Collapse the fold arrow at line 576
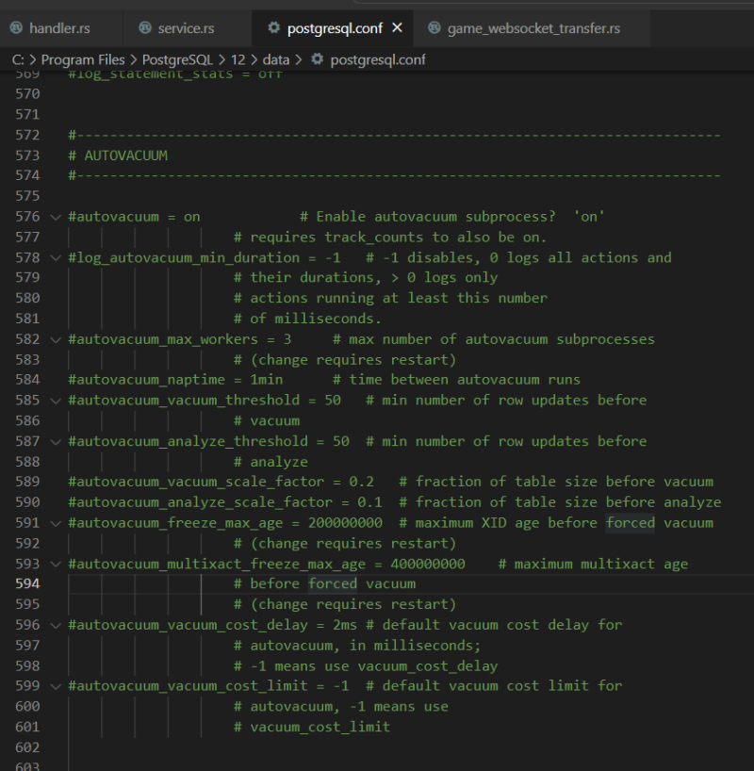The image size is (754, 771). pyautogui.click(x=55, y=217)
